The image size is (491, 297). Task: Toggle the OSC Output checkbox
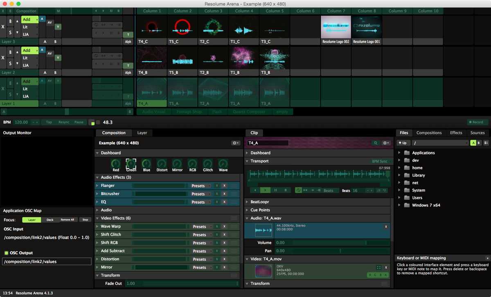tap(6, 253)
